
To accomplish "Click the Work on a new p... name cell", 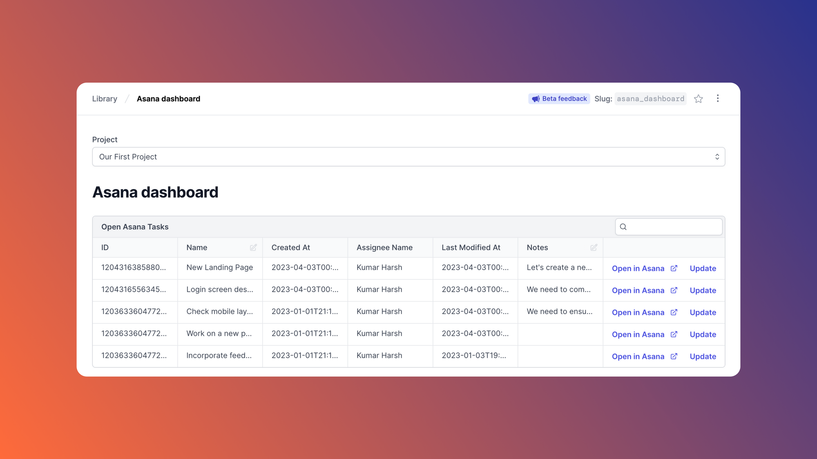I will 220,334.
